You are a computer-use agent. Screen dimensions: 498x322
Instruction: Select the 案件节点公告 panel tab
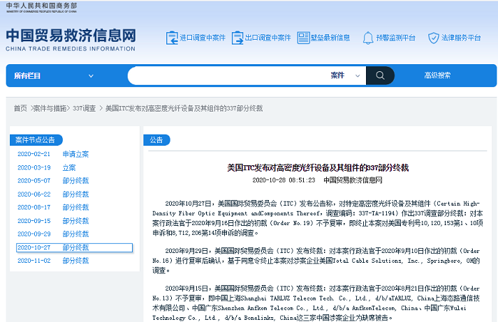36,140
